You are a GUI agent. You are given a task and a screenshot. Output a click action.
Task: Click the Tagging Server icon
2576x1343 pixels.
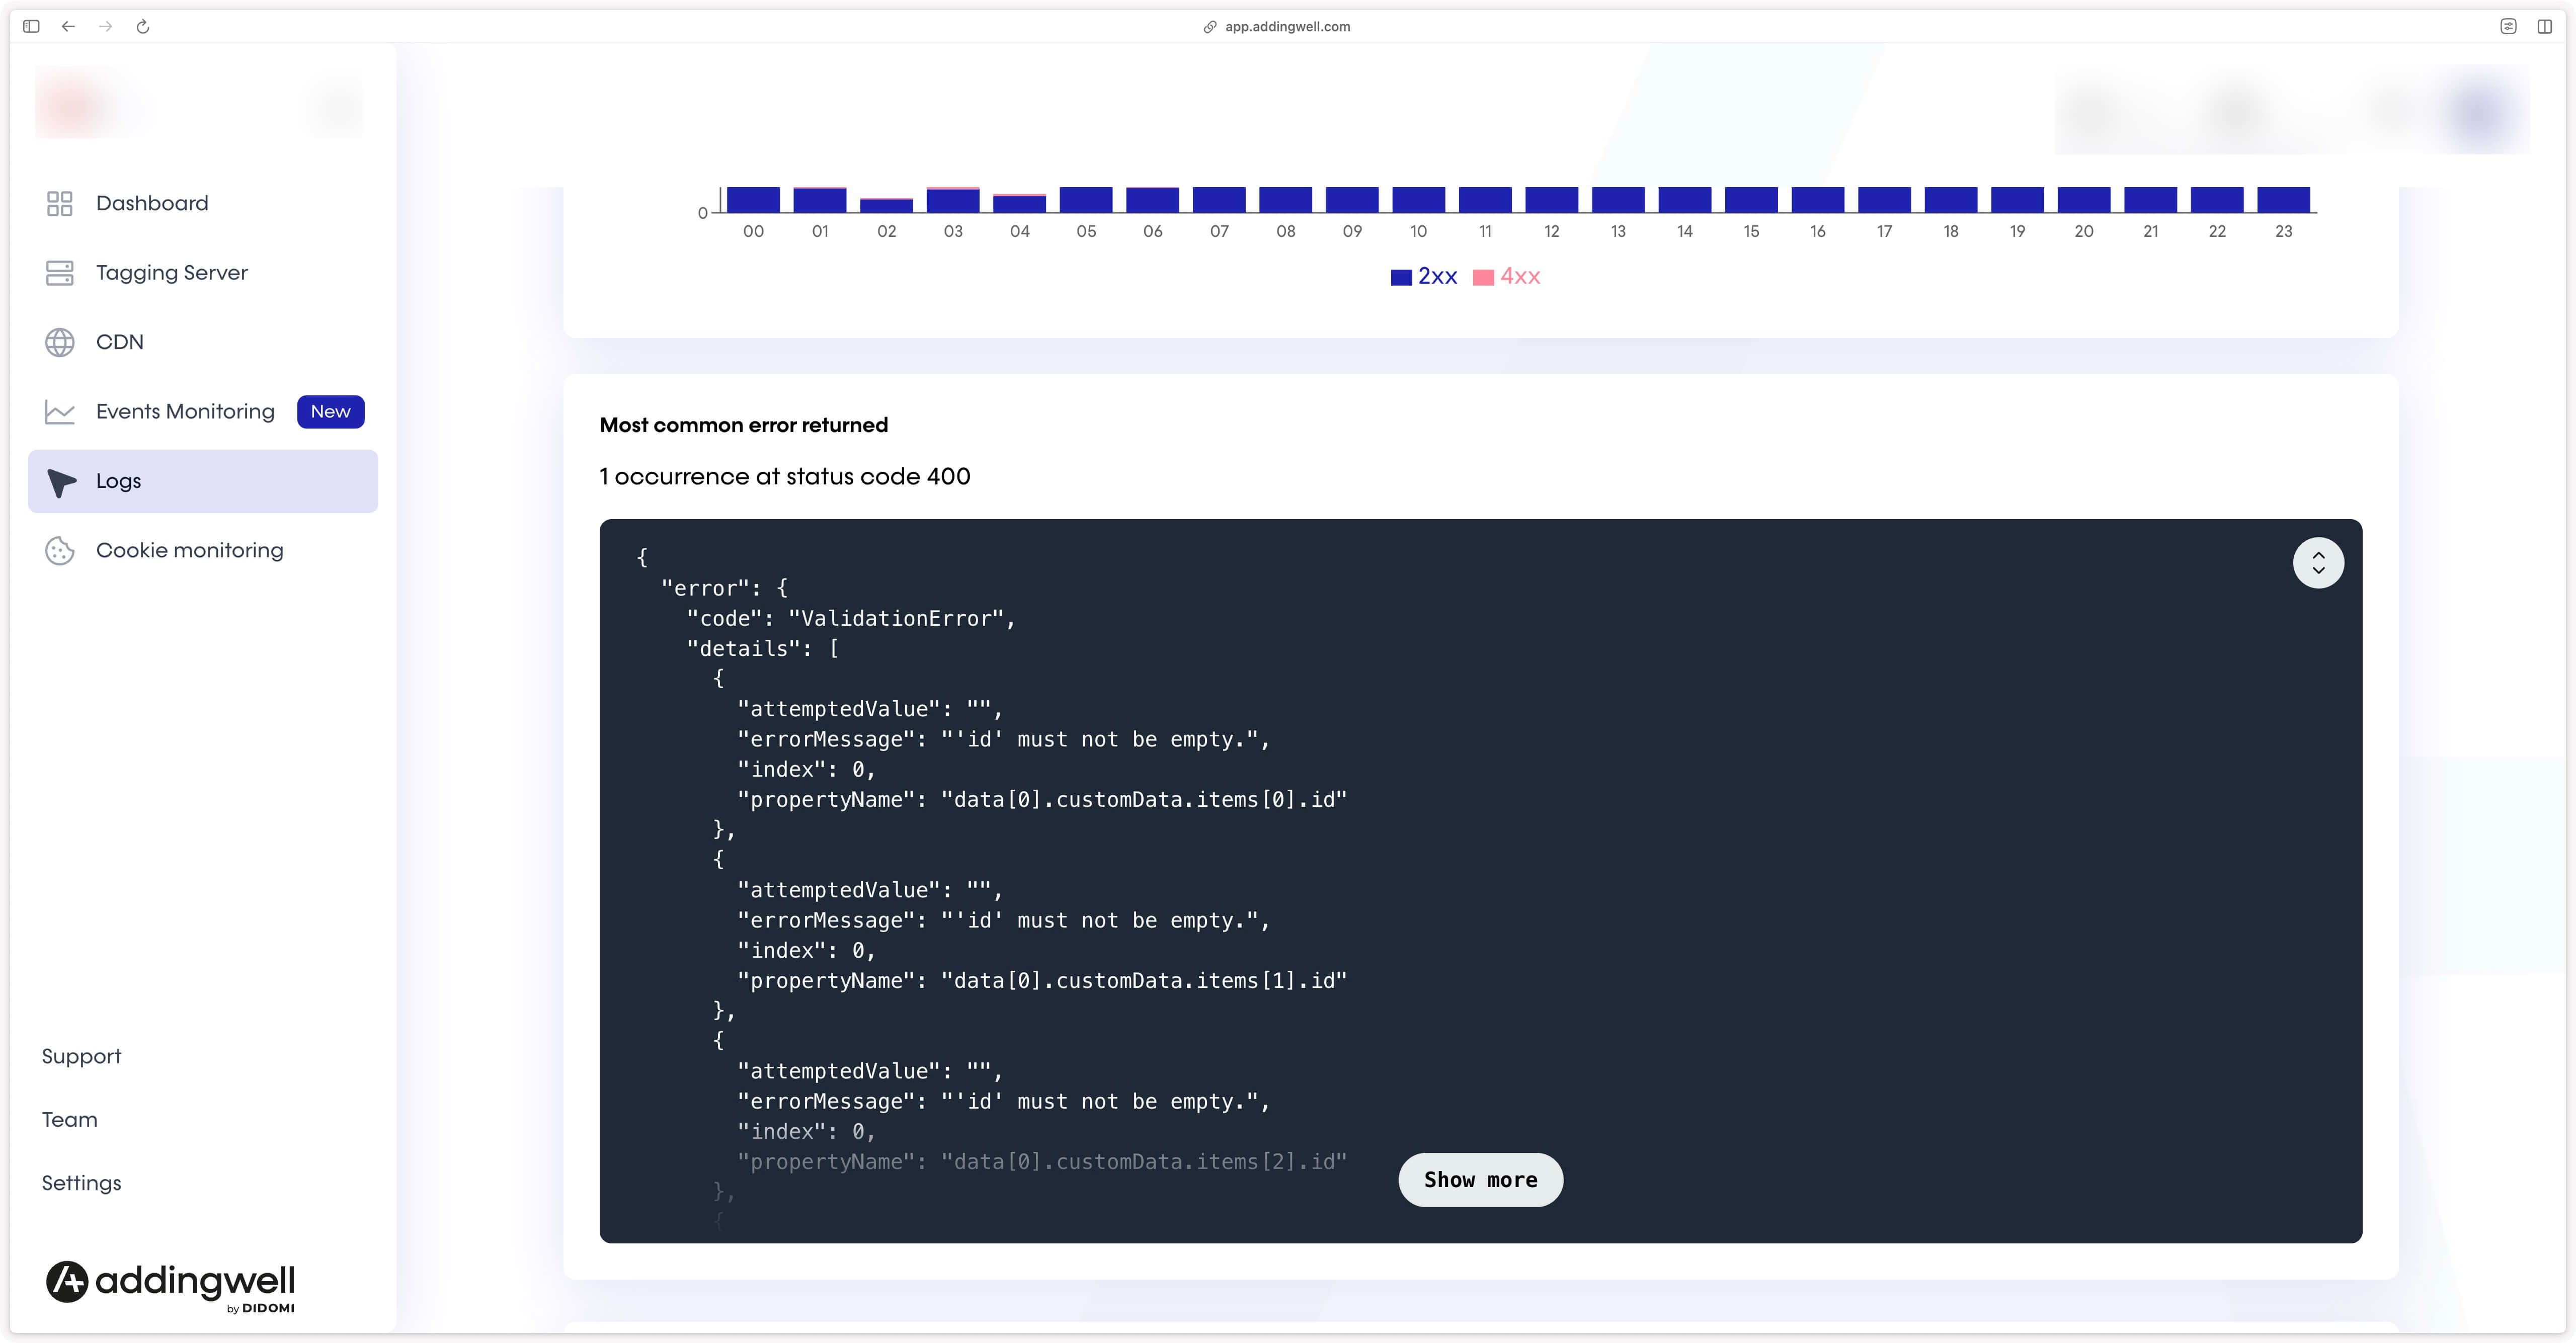click(60, 273)
